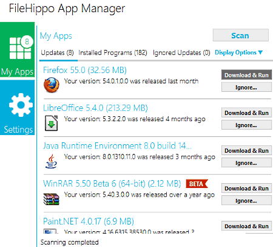Screen dimensions: 273x247
Task: Click the FileHippo App Manager title
Action: tap(67, 9)
